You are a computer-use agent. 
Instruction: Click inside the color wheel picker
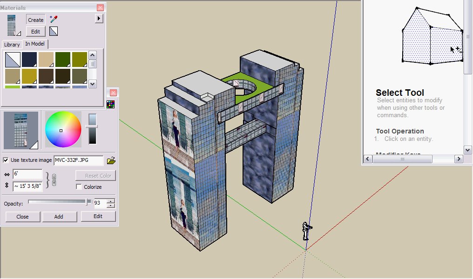coord(63,129)
